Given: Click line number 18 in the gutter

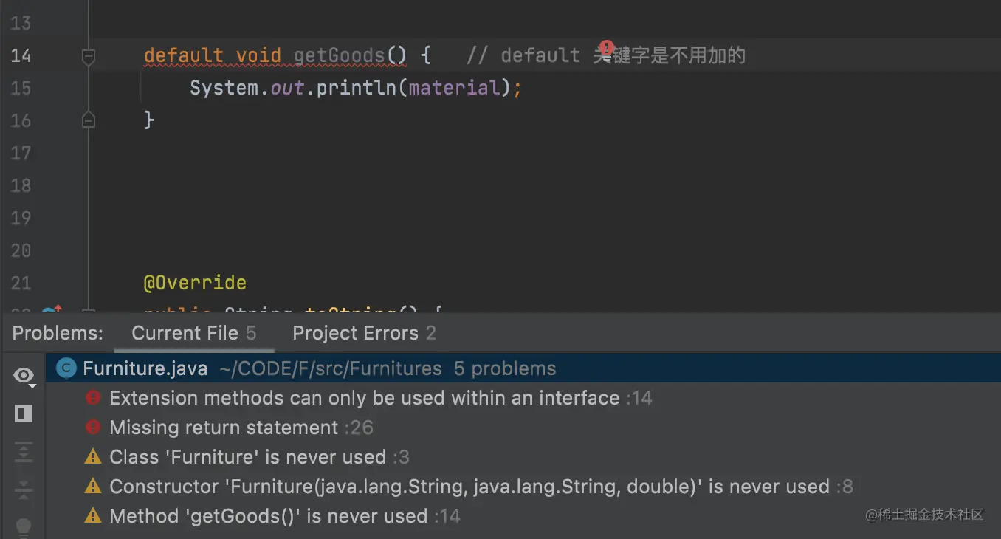Looking at the screenshot, I should (21, 185).
